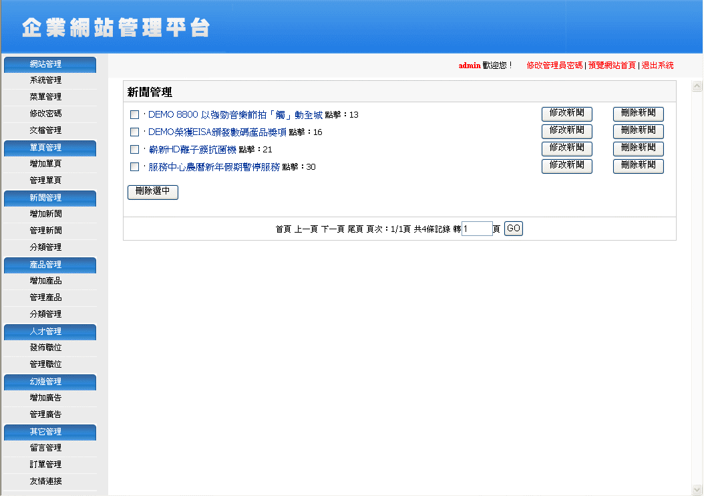Click 修改管理員密碼 link
The image size is (704, 496).
554,65
